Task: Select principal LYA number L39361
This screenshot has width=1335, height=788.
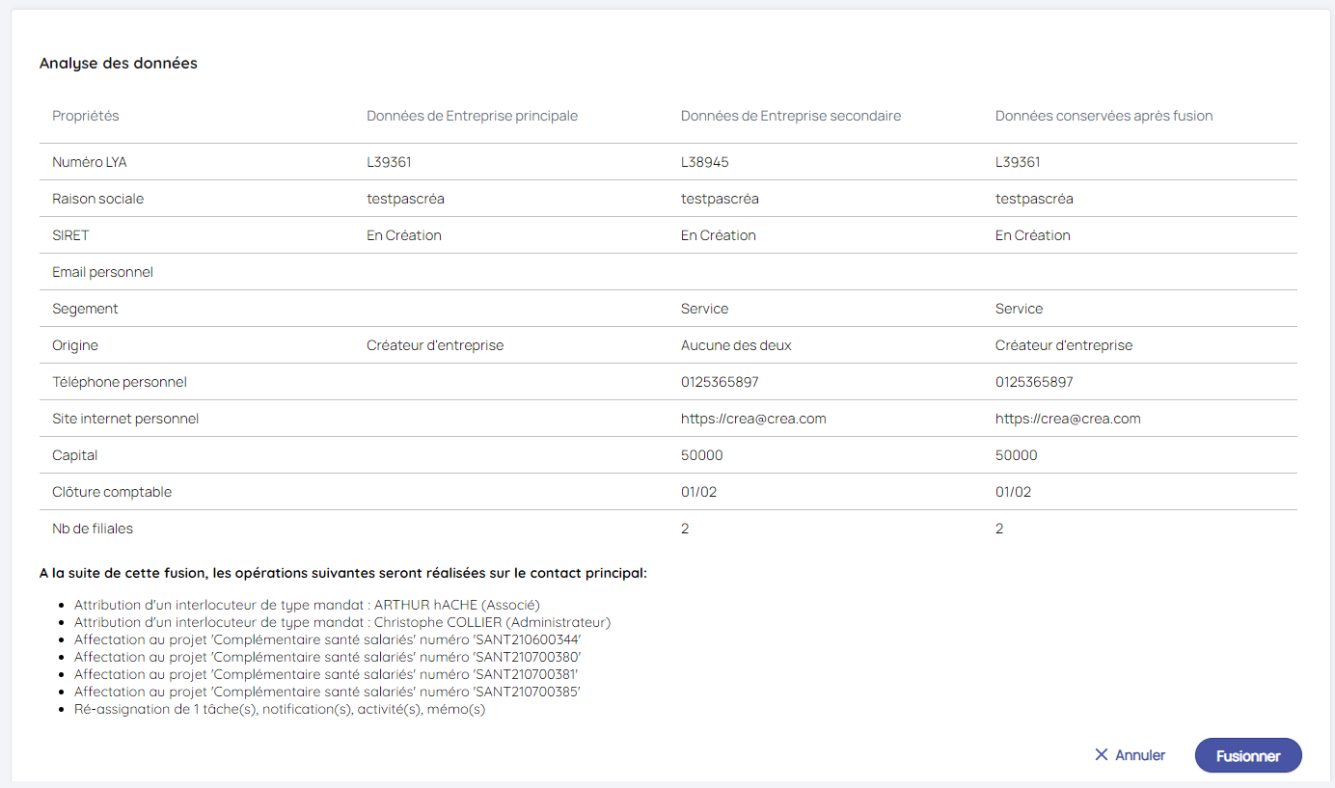Action: (x=389, y=162)
